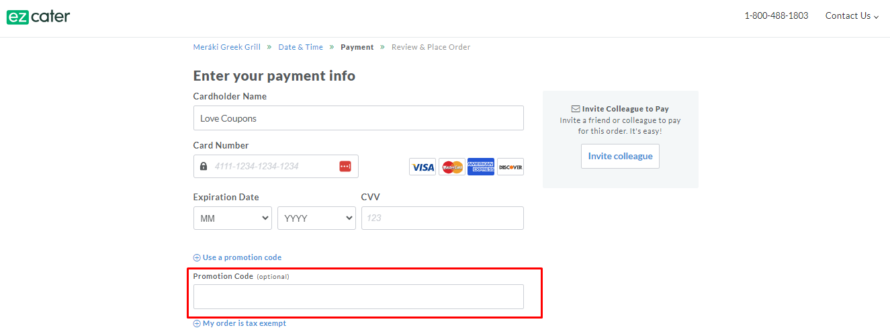The width and height of the screenshot is (890, 336).
Task: Open the expiration month MM dropdown
Action: (232, 218)
